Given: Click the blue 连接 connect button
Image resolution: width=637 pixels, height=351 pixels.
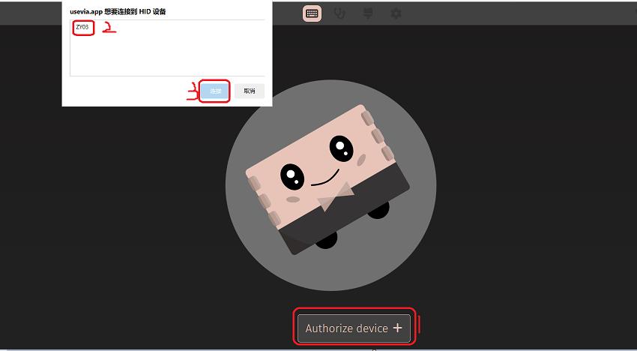Looking at the screenshot, I should tap(215, 91).
